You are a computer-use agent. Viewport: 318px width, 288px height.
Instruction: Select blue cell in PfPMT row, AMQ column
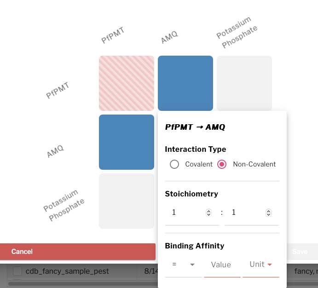[x=185, y=83]
